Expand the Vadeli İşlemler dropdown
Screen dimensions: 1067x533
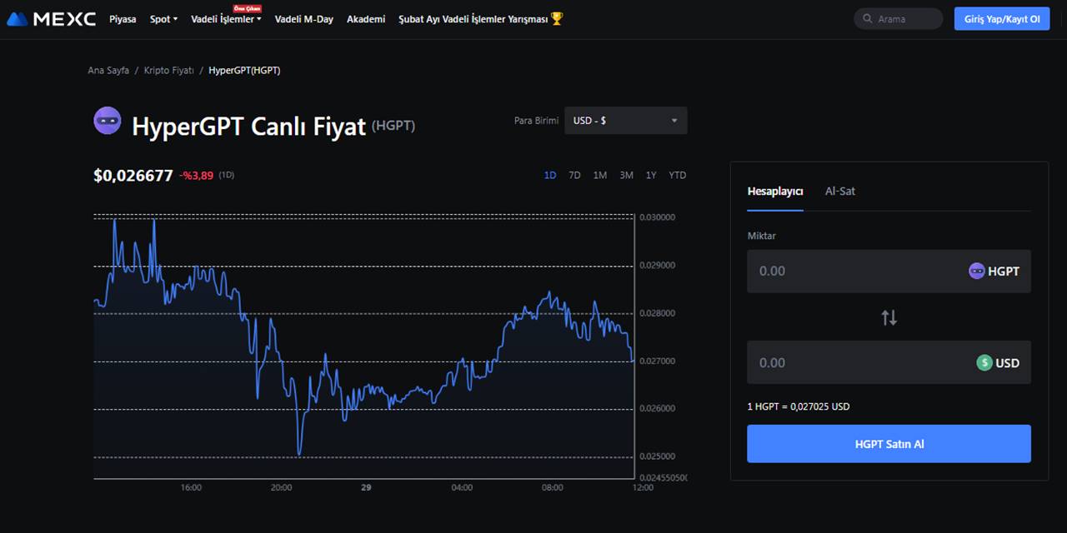coord(226,19)
